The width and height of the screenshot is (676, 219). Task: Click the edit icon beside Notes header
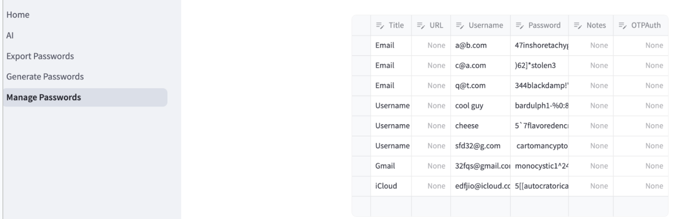point(577,25)
